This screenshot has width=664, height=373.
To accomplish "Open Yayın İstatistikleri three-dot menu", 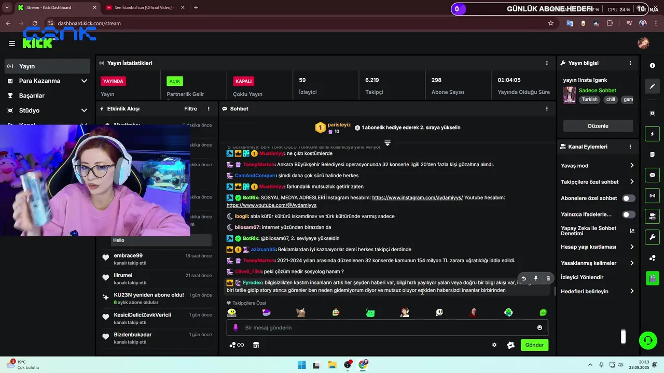I will coord(547,63).
